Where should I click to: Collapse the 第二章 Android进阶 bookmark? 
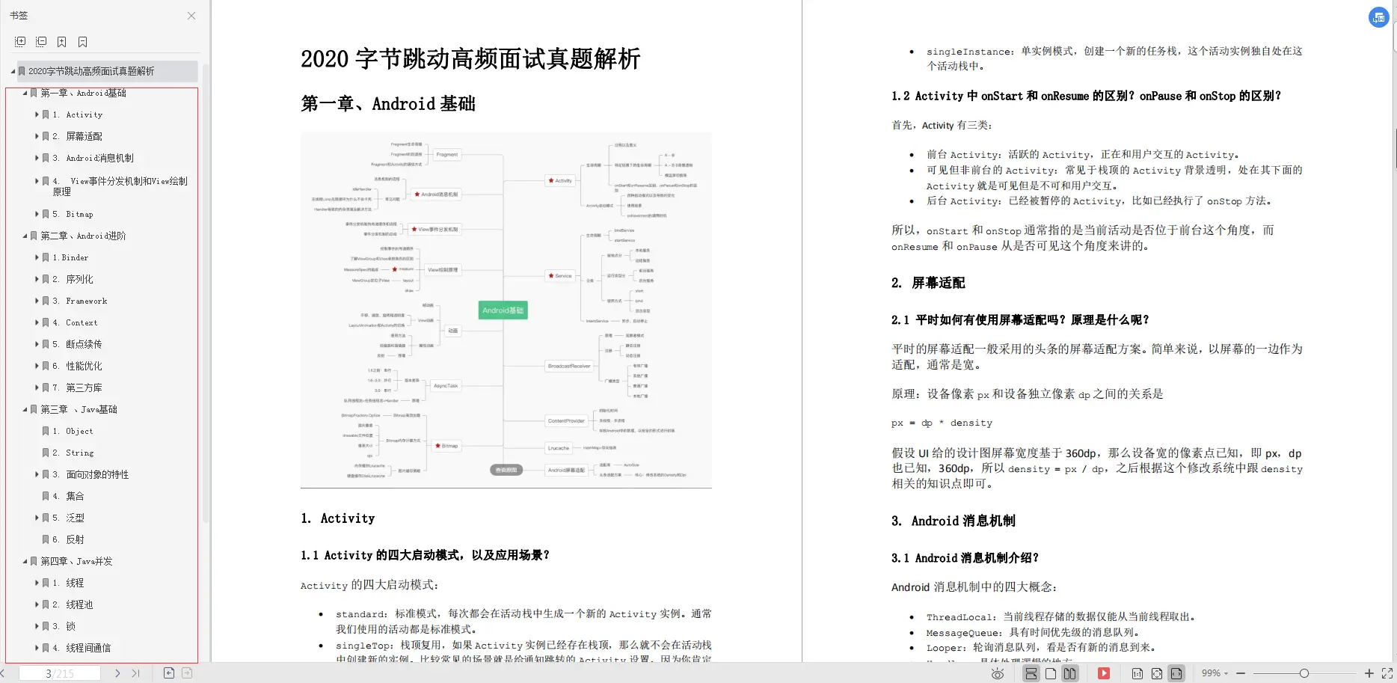pos(25,236)
